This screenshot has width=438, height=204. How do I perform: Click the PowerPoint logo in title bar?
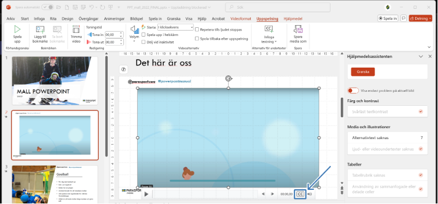(x=9, y=7)
